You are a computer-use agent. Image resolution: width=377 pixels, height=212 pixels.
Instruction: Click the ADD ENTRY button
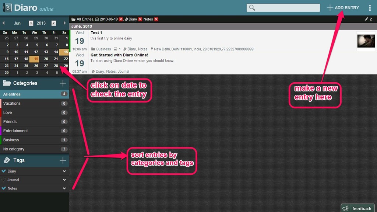[343, 8]
